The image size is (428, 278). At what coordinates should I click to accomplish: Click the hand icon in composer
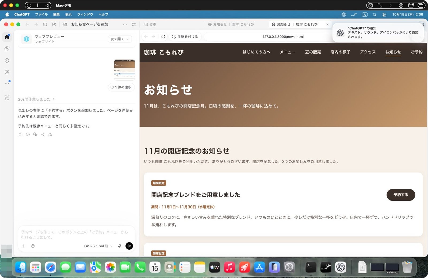(33, 246)
